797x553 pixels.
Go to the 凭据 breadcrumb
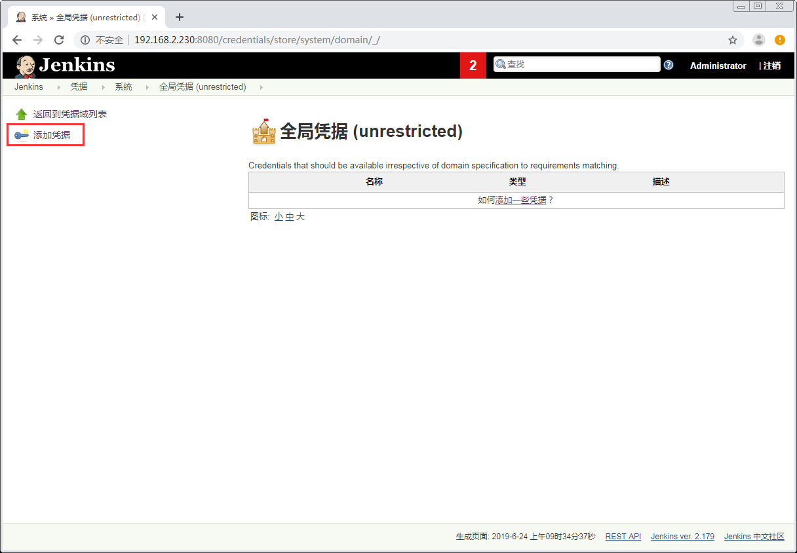click(x=79, y=87)
